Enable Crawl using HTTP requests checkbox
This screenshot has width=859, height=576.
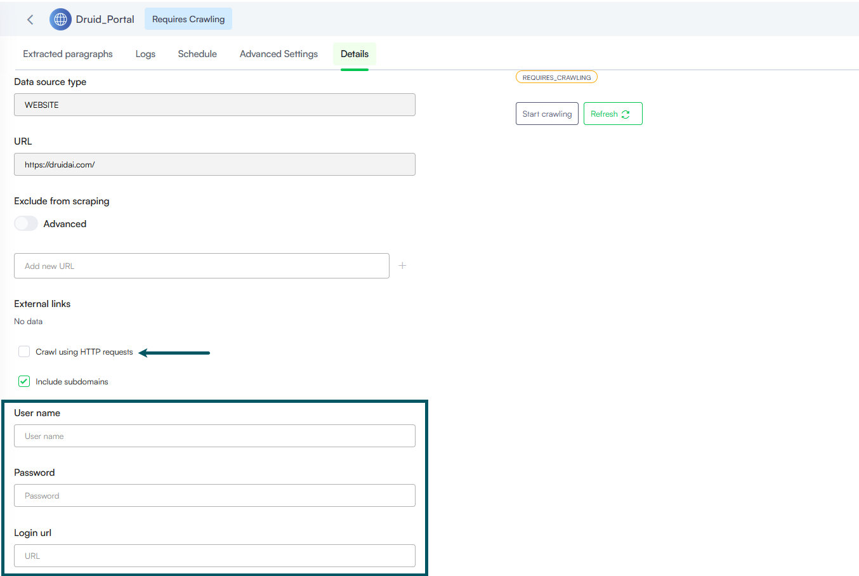24,351
